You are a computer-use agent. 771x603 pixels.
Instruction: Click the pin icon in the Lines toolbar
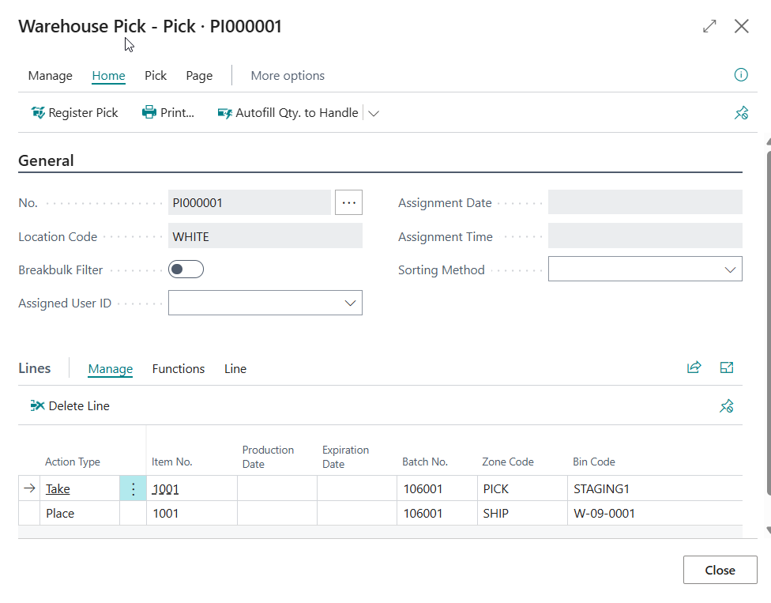[x=727, y=406]
